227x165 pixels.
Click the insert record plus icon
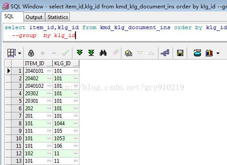click(43, 53)
